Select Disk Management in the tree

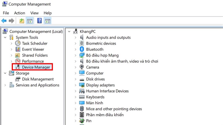tap(38, 79)
